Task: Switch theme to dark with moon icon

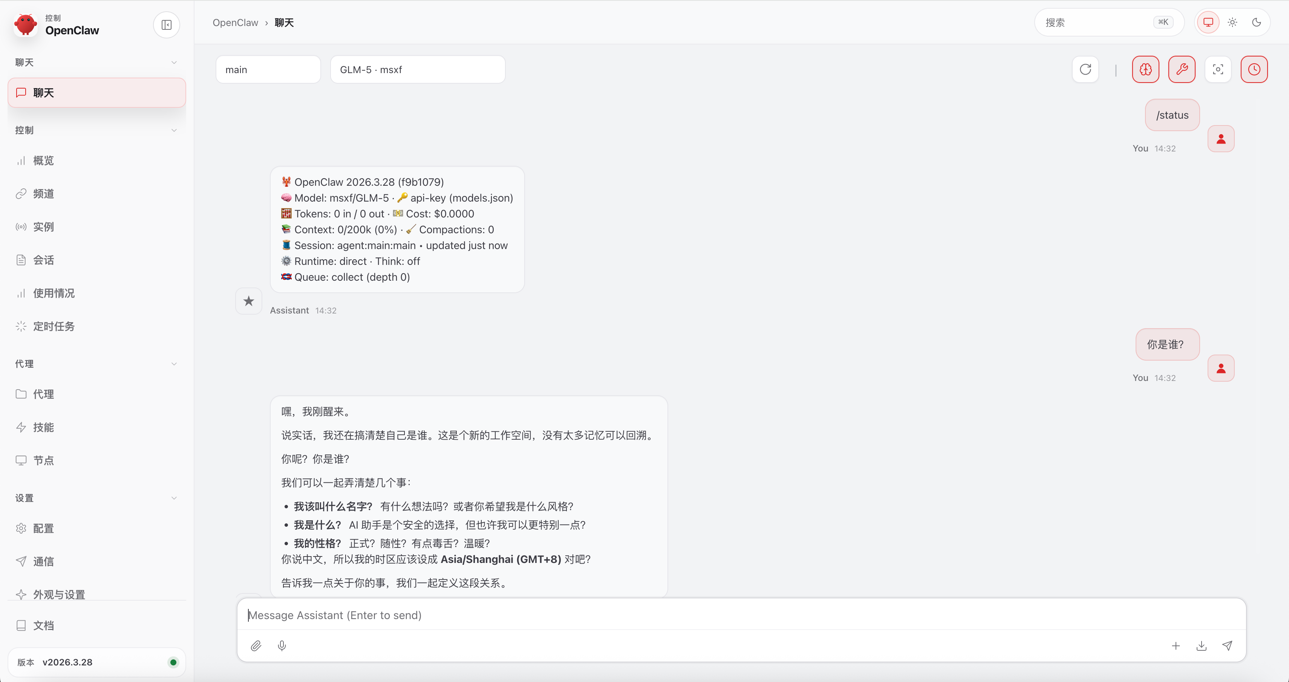Action: (1257, 22)
